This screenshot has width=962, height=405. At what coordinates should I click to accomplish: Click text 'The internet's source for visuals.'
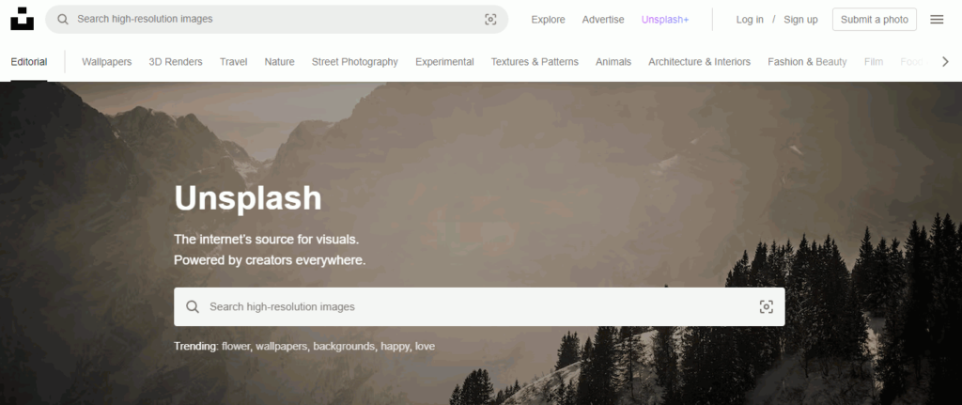click(x=267, y=240)
